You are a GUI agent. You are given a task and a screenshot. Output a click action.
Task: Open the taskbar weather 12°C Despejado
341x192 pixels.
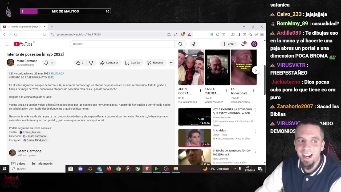click(216, 169)
